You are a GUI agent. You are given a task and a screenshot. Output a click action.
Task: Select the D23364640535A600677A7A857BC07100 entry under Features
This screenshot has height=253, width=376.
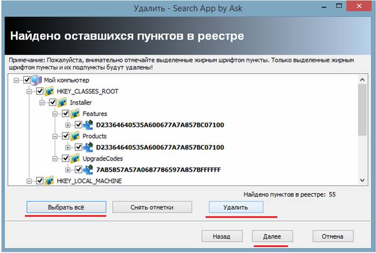coord(160,125)
